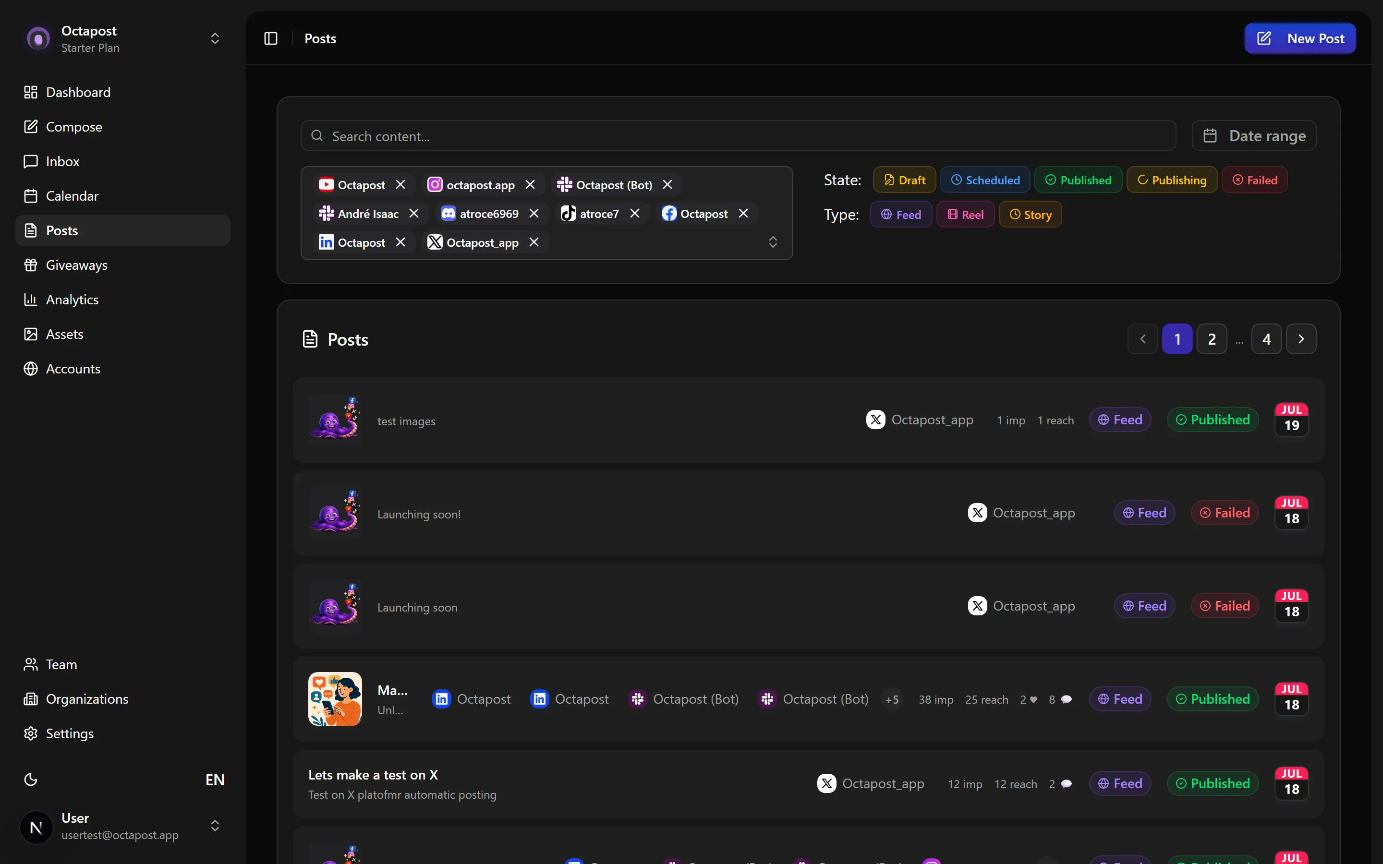
Task: Click the TikTok icon beside atroce7
Action: [x=568, y=213]
